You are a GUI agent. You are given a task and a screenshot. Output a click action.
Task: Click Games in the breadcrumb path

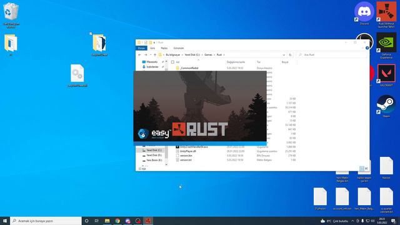coord(208,55)
